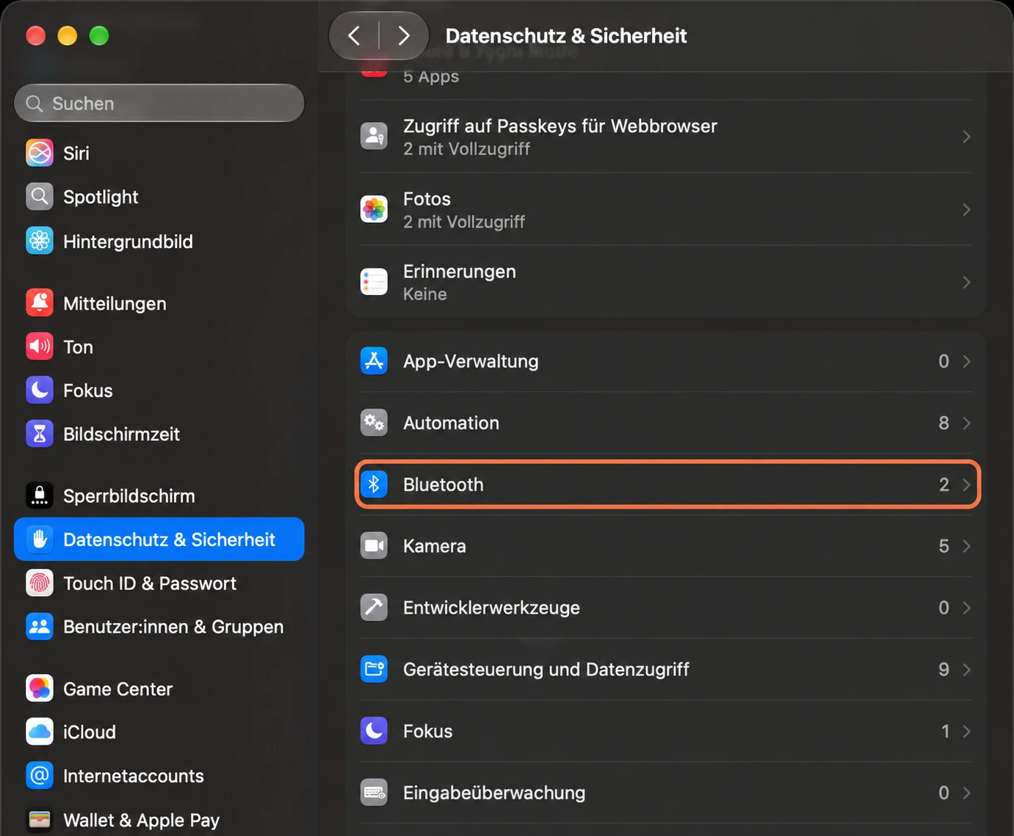
Task: Click the Eingabeüberwachung label
Action: pos(494,793)
